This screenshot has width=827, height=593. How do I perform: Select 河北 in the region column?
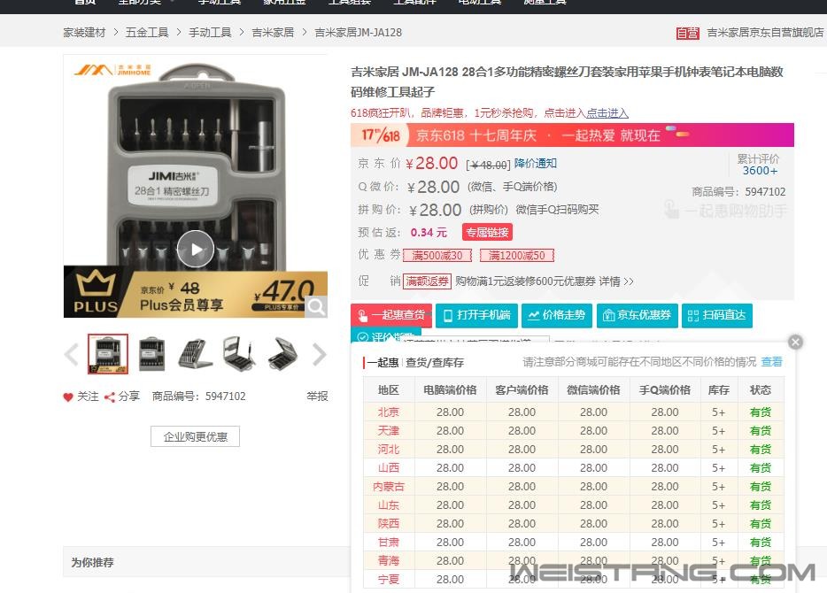point(389,449)
